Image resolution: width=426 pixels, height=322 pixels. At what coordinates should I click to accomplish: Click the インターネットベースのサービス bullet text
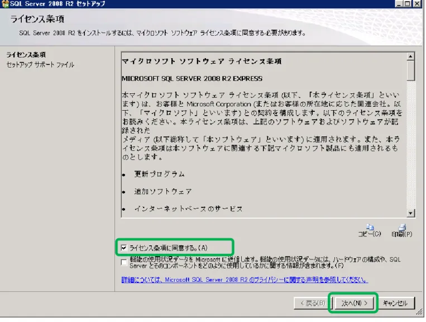pyautogui.click(x=188, y=209)
